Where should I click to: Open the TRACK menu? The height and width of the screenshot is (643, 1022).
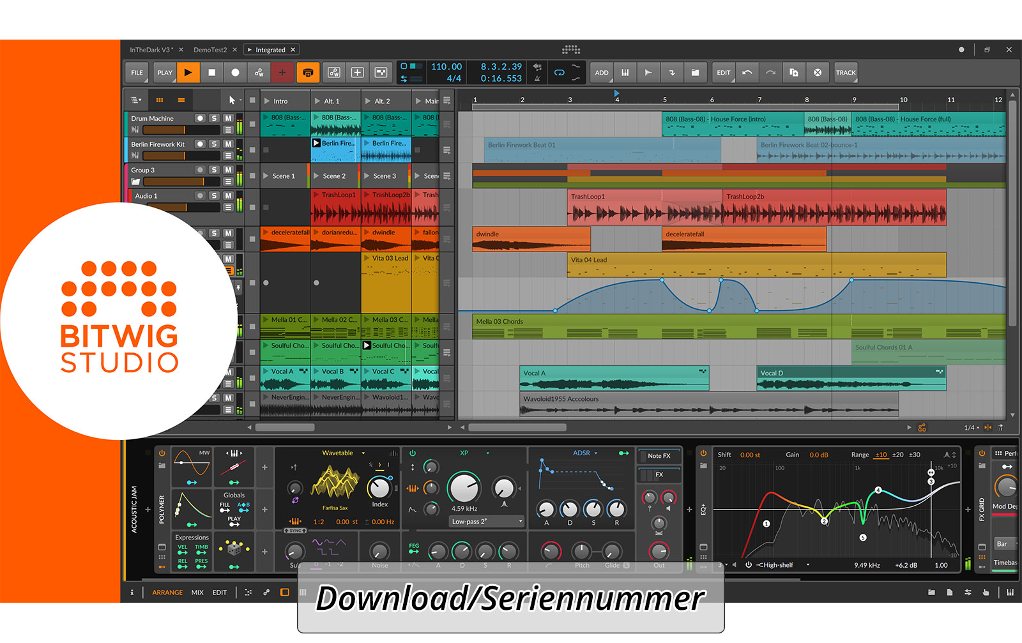pyautogui.click(x=846, y=73)
